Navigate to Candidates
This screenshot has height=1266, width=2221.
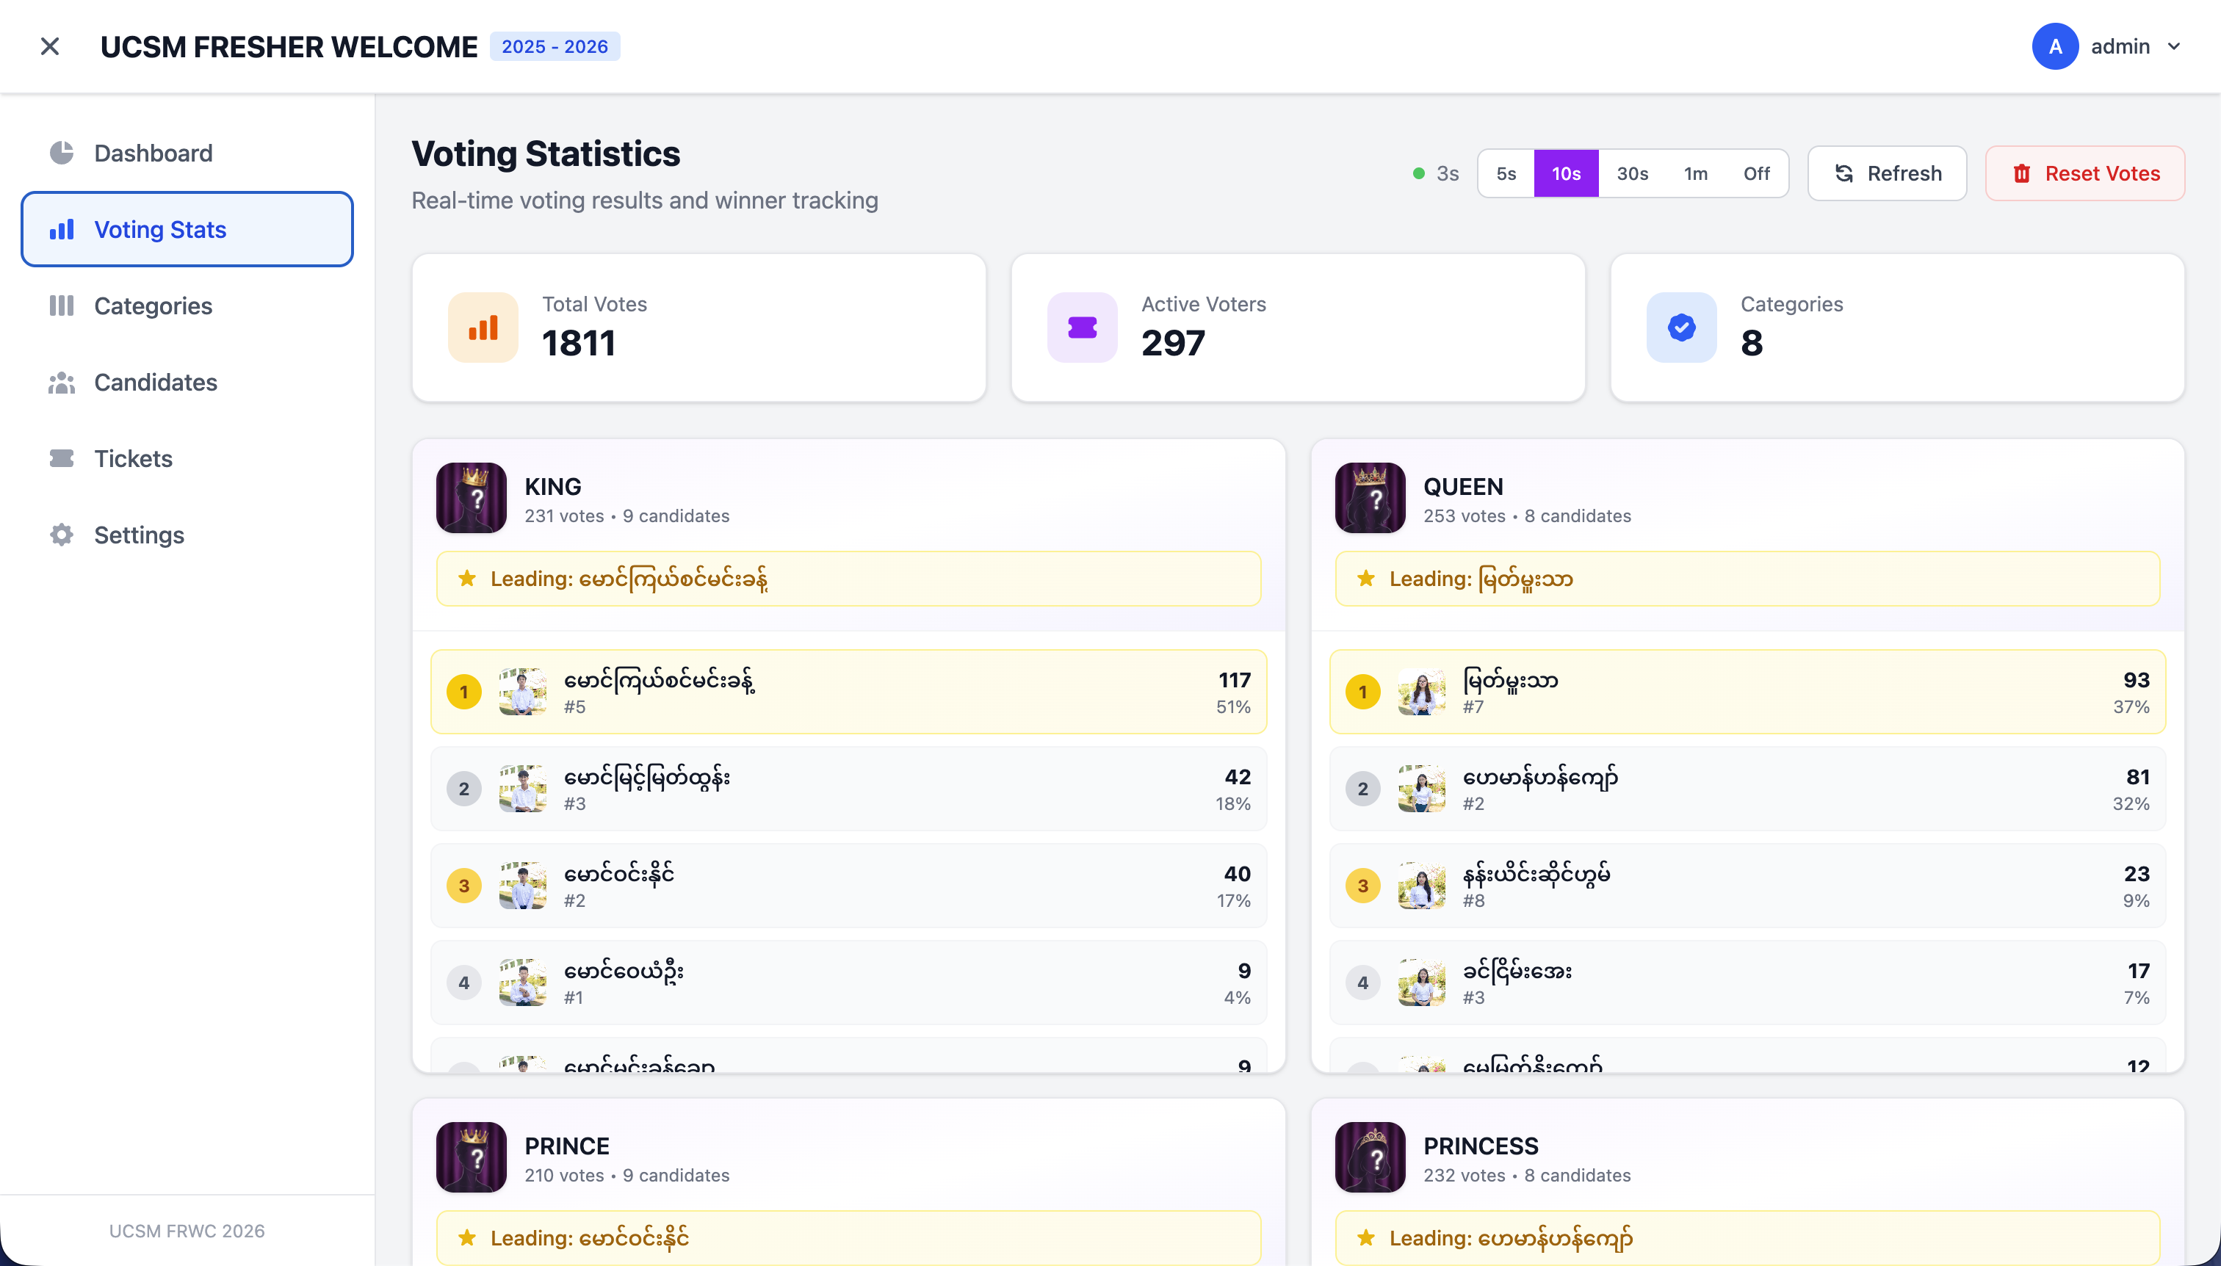[187, 383]
